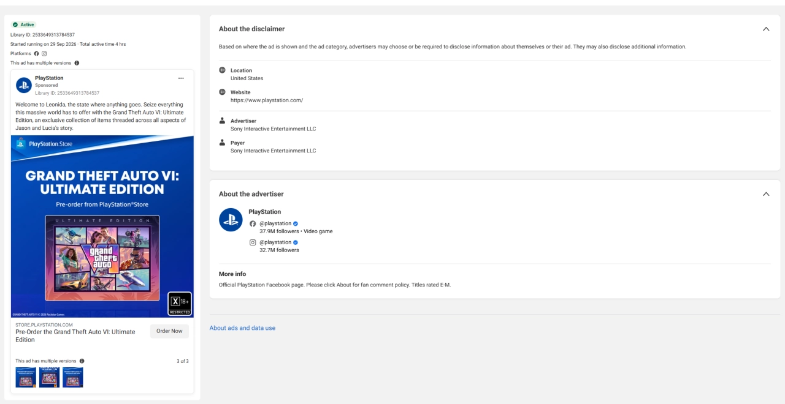Click the United States location value
Image resolution: width=785 pixels, height=404 pixels.
point(247,78)
